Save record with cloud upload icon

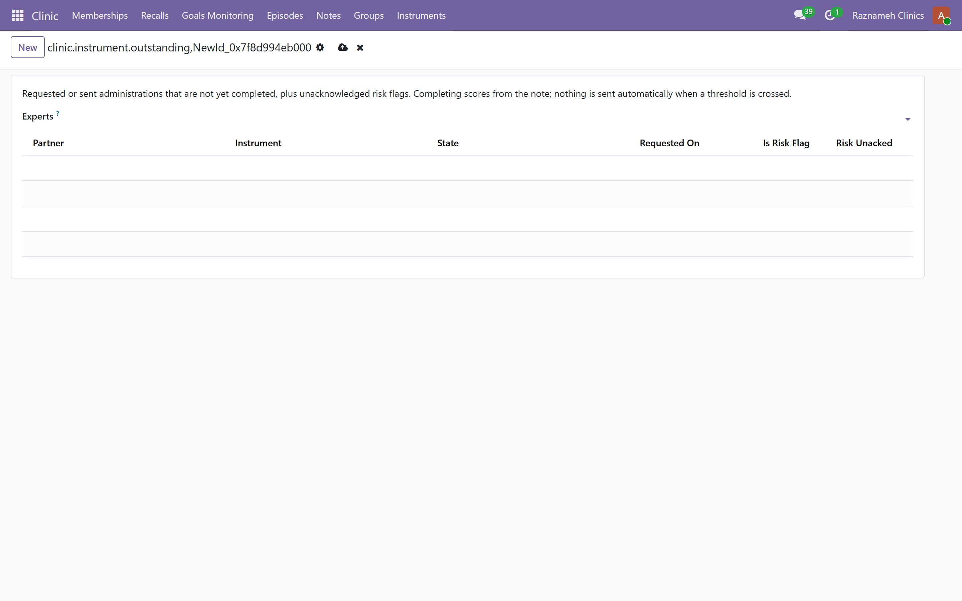point(343,48)
